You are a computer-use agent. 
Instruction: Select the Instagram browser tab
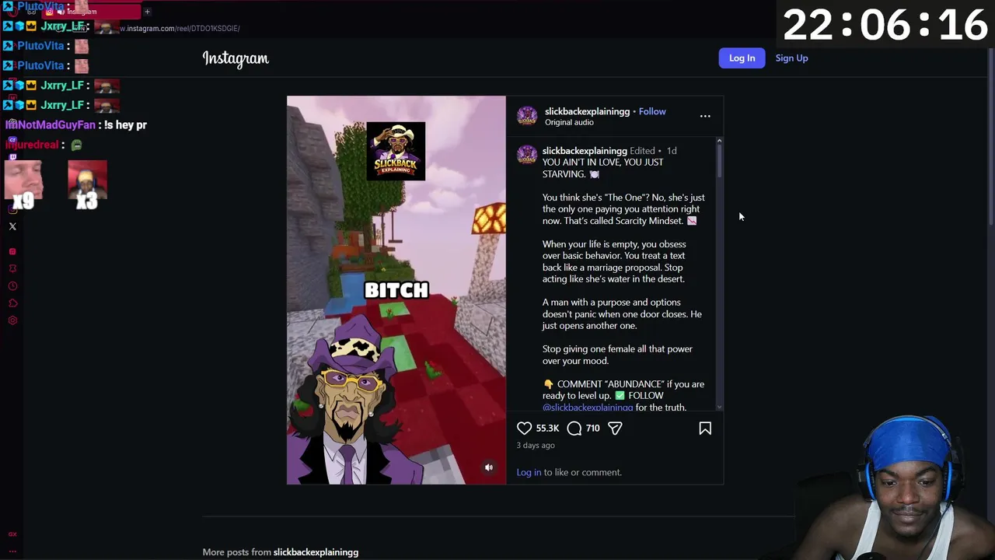tap(92, 12)
